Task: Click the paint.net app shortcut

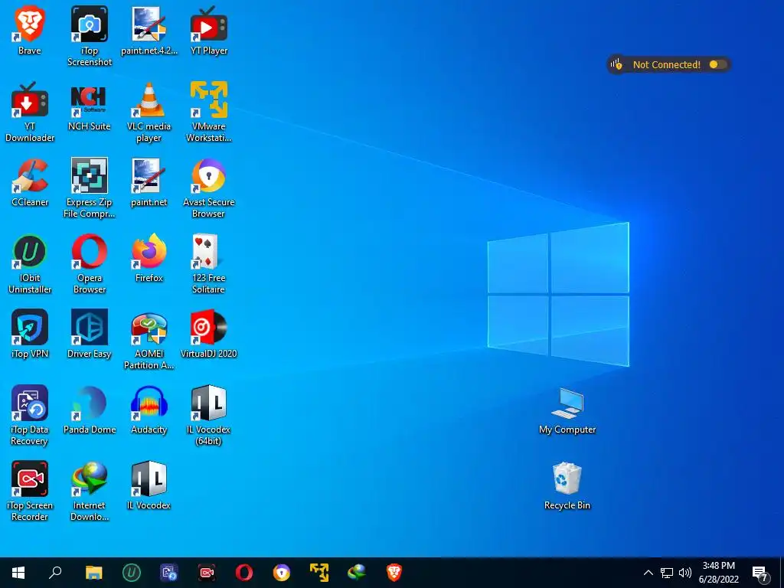Action: click(149, 182)
